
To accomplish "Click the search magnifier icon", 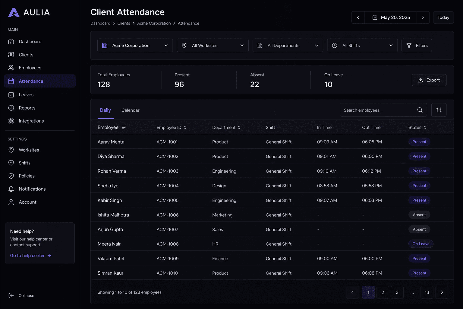I will [x=420, y=110].
